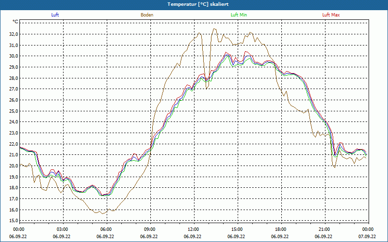Click the '25,0' y-axis value
The image size is (388, 242).
click(x=14, y=111)
